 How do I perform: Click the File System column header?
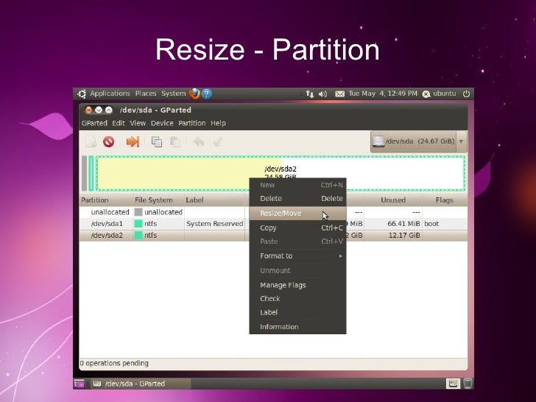point(158,200)
